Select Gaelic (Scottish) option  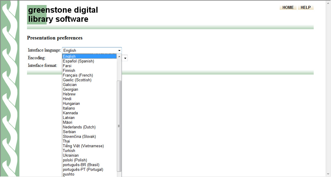coord(90,80)
